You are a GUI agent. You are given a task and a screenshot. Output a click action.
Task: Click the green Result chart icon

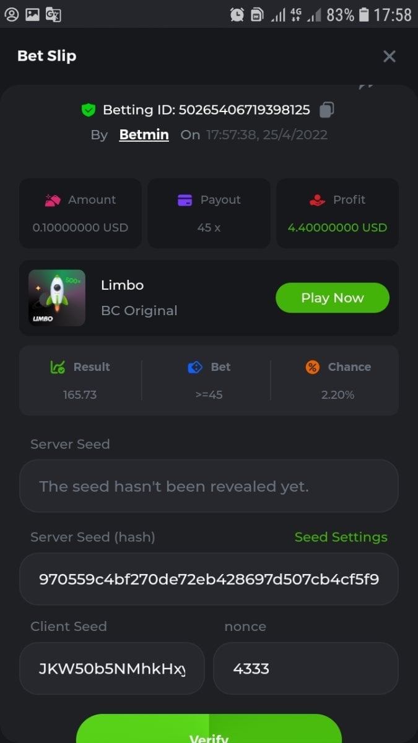pyautogui.click(x=58, y=367)
